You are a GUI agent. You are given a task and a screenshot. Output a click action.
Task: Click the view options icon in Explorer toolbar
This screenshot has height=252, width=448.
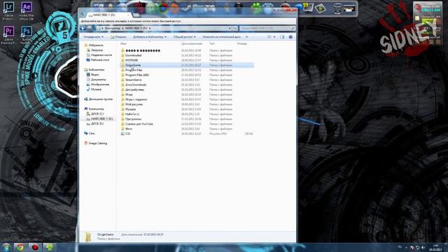tap(269, 37)
